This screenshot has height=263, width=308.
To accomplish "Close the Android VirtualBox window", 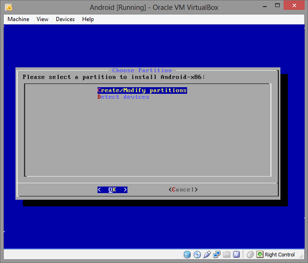I will [294, 5].
